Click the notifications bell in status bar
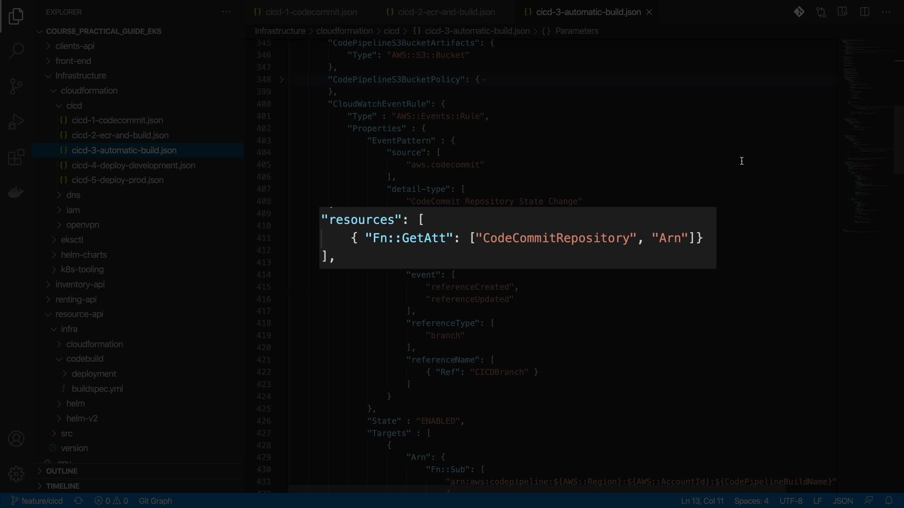Screen dimensions: 904x508 889,500
